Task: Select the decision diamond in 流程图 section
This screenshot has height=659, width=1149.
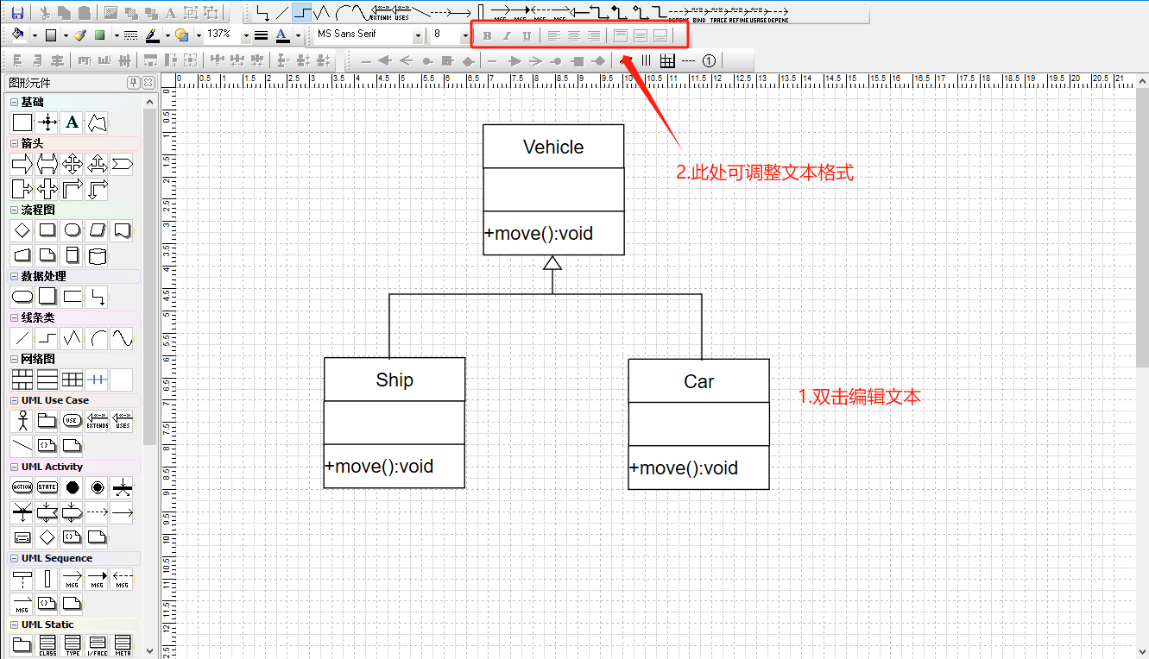Action: [22, 230]
